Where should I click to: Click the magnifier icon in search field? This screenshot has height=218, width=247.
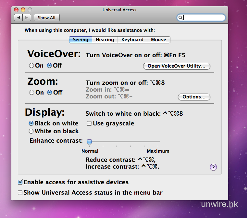click(180, 18)
